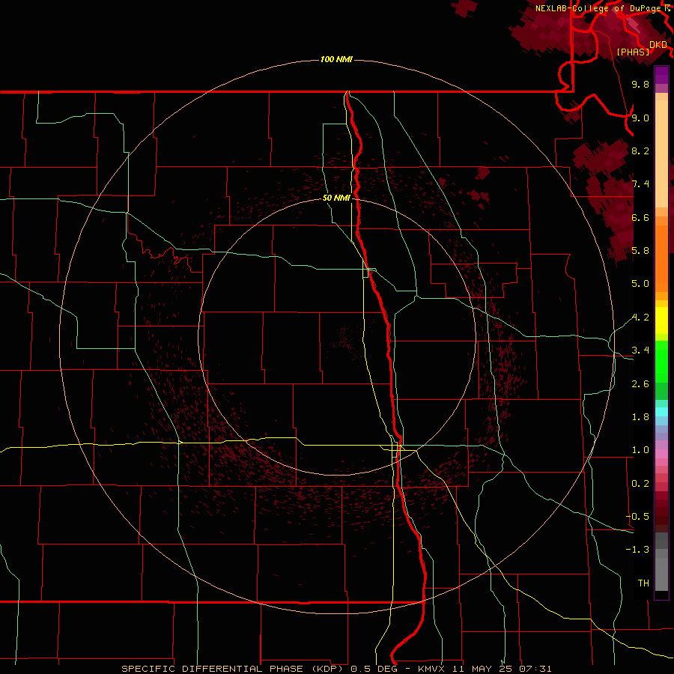The height and width of the screenshot is (674, 674).
Task: Click the [PHAS] label above the color bar
Action: tap(633, 52)
